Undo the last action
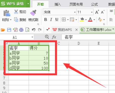 tap(34, 30)
